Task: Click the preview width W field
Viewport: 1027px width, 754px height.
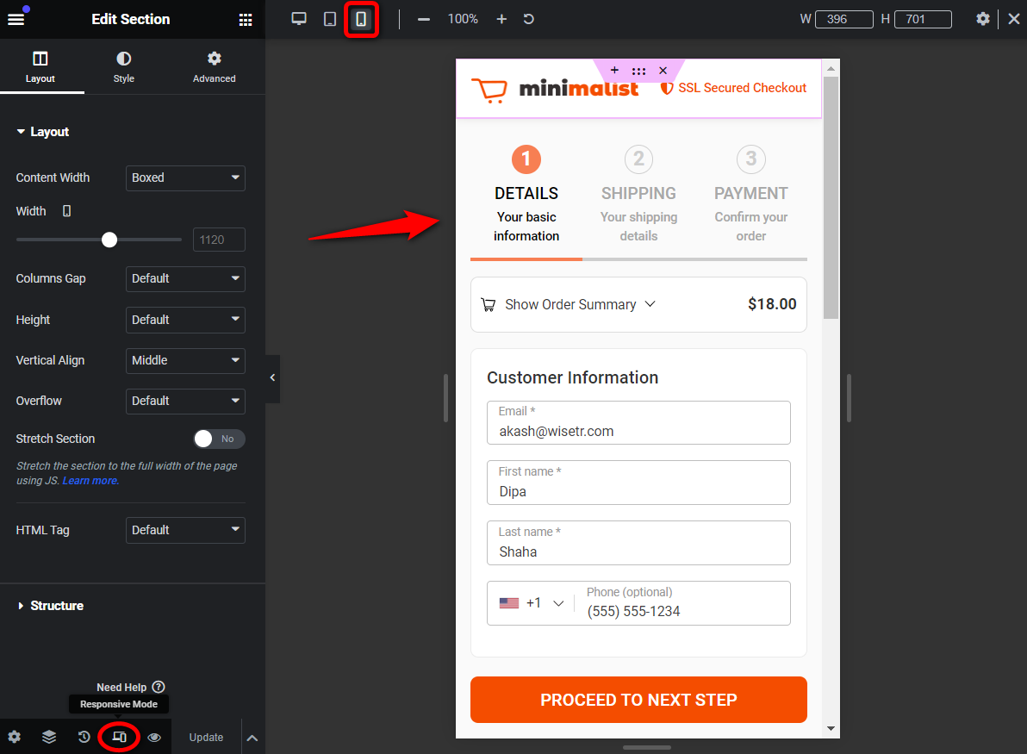Action: (x=843, y=19)
